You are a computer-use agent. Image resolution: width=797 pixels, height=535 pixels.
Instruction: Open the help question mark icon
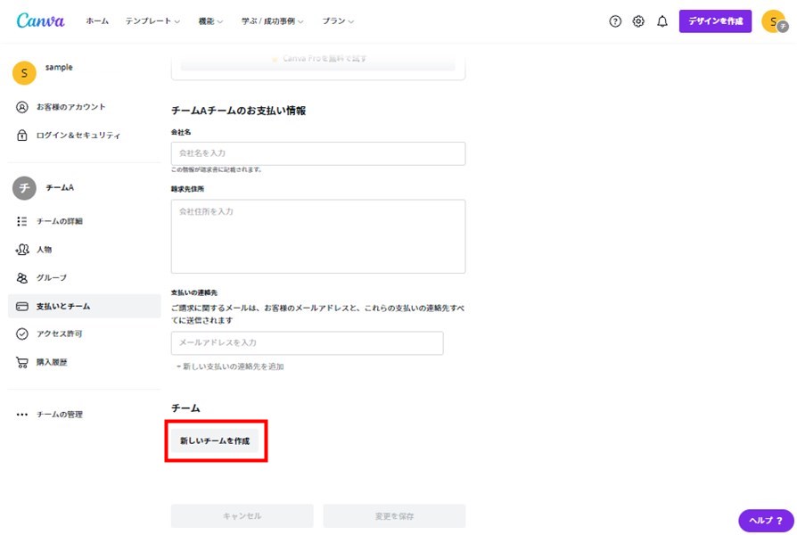[x=615, y=21]
